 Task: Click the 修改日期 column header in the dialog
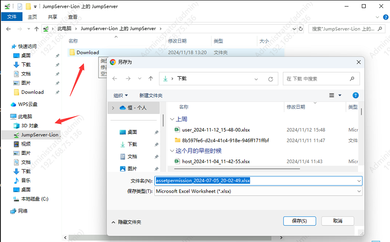click(x=296, y=107)
